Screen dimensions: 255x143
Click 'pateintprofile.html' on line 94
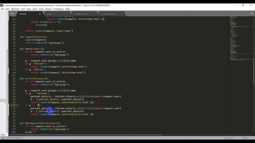[x=76, y=114]
